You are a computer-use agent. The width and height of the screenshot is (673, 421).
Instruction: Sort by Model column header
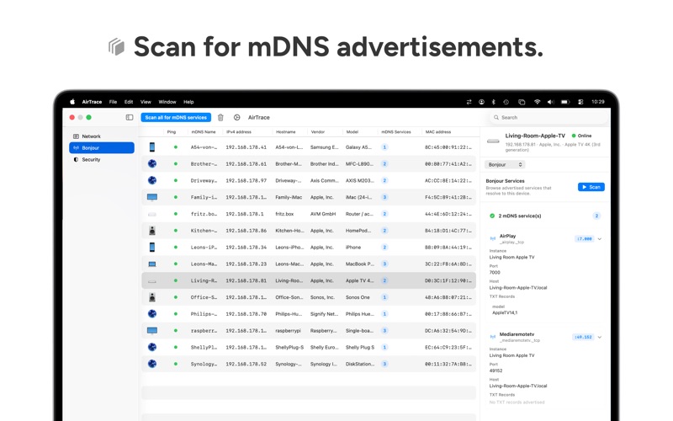(x=352, y=132)
